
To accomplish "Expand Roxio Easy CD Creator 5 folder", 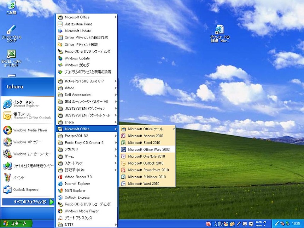I will (87, 143).
